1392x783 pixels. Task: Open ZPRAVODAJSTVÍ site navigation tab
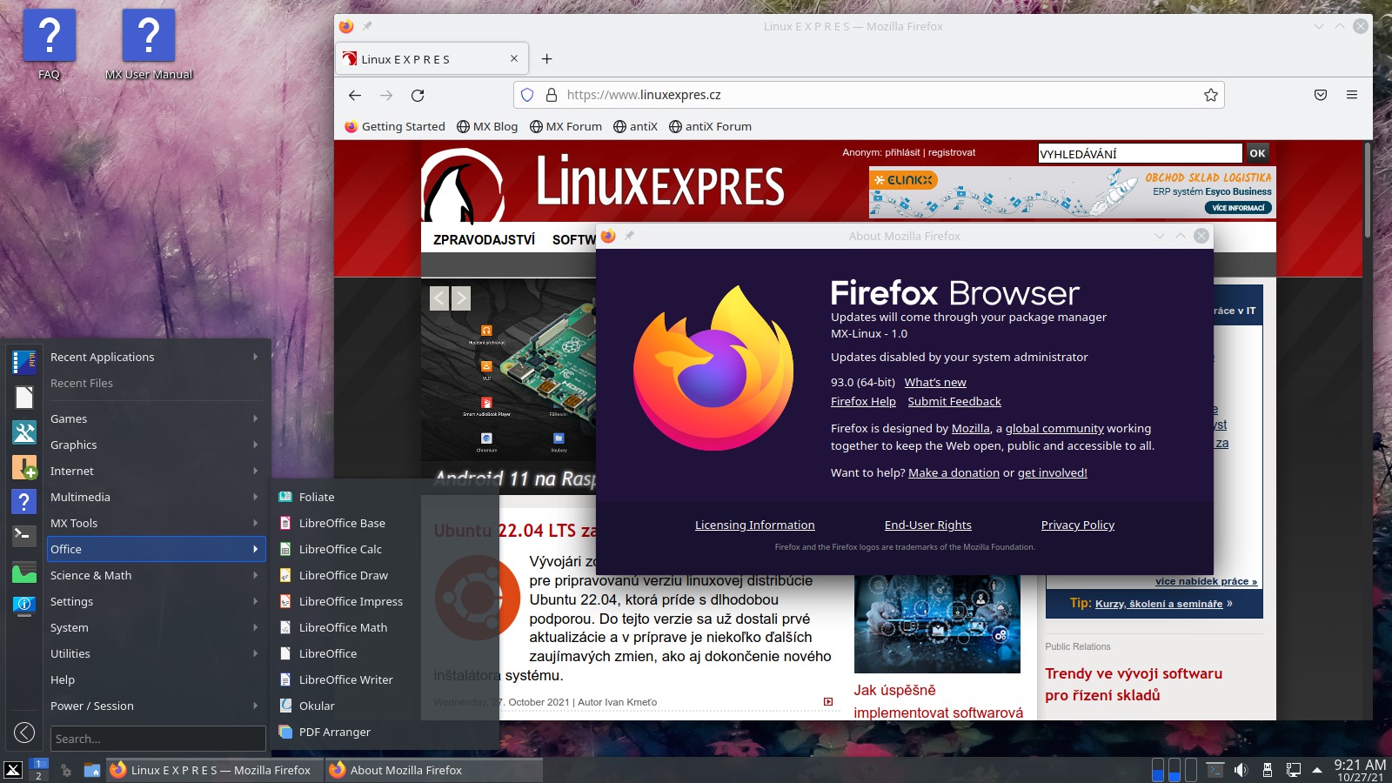[x=484, y=239]
